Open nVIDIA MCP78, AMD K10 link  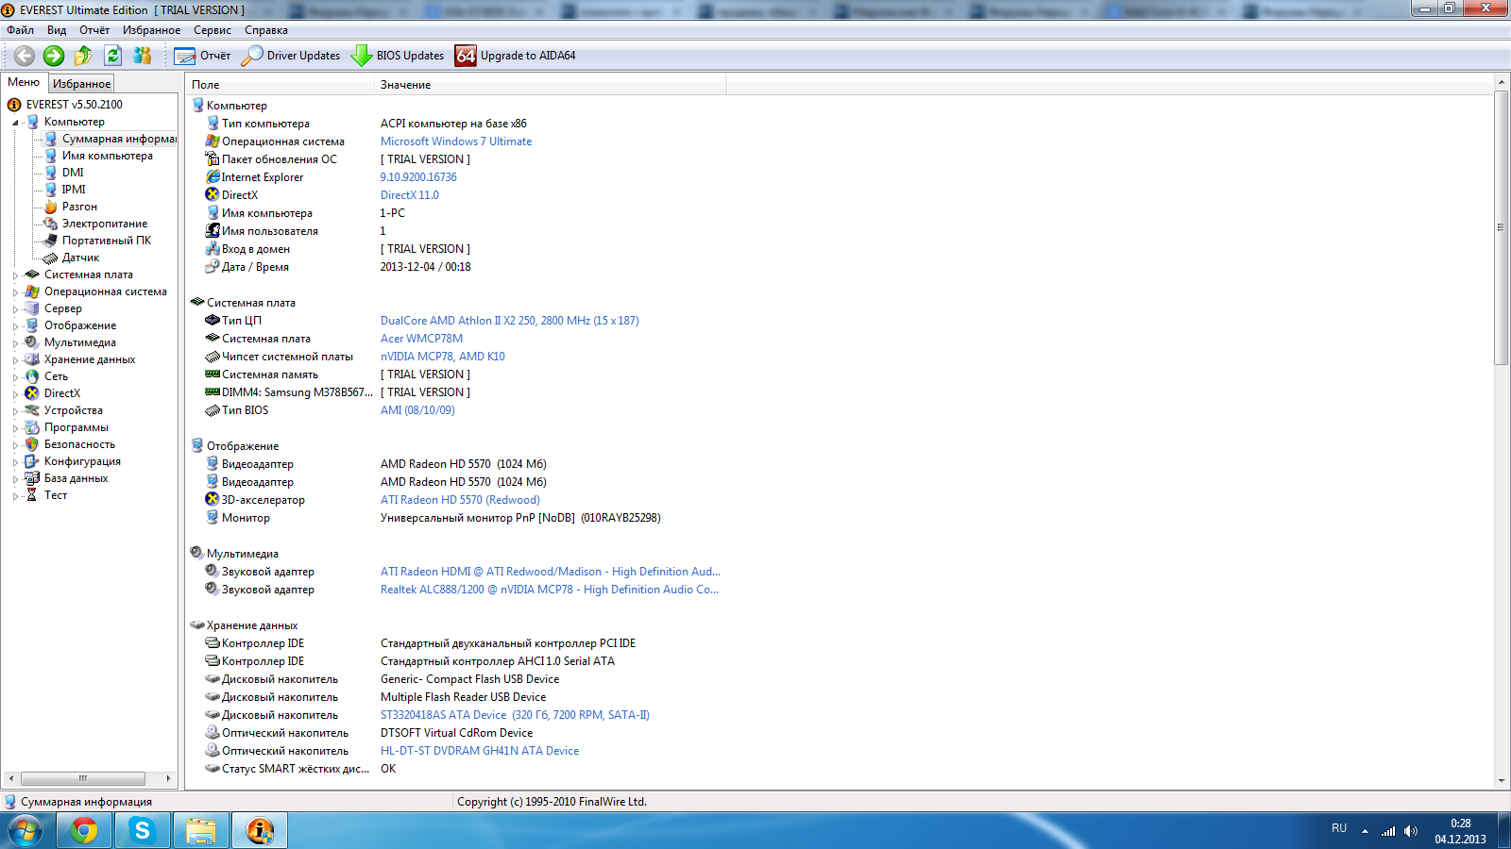[x=443, y=357]
